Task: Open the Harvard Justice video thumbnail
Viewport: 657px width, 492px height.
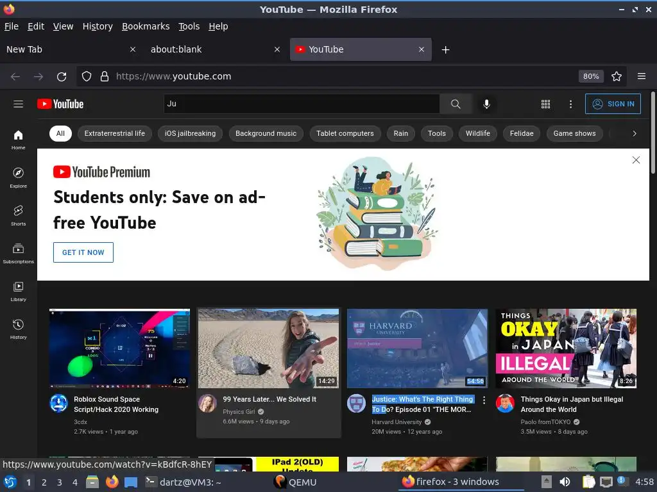Action: 417,348
